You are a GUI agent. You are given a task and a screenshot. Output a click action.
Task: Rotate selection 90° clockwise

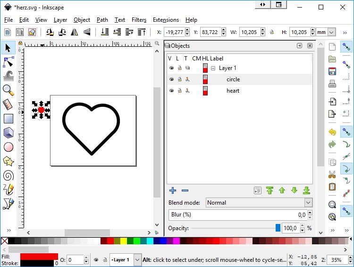(62, 32)
